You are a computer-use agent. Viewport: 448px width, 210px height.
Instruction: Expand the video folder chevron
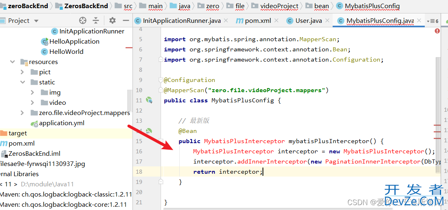click(x=33, y=103)
